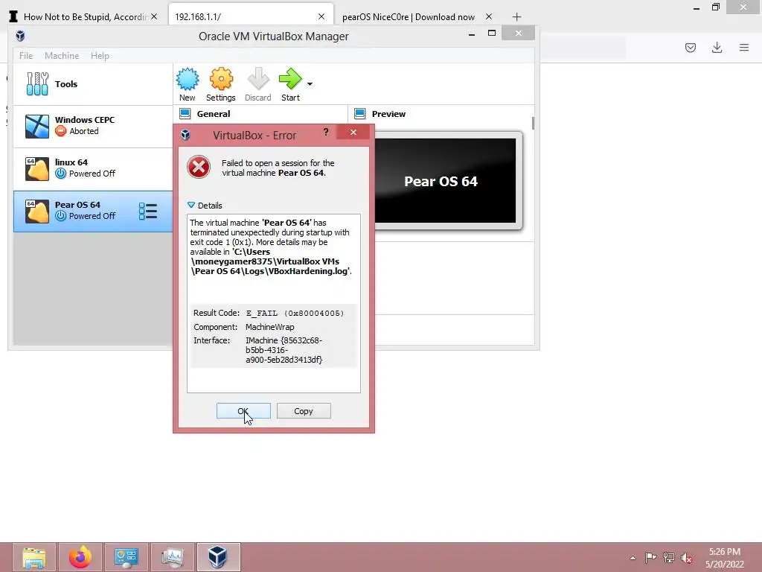762x572 pixels.
Task: Click the Pocket save icon in Firefox
Action: (x=691, y=48)
